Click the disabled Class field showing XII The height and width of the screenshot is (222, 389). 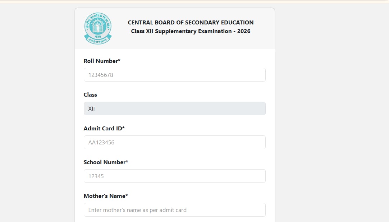(x=175, y=108)
